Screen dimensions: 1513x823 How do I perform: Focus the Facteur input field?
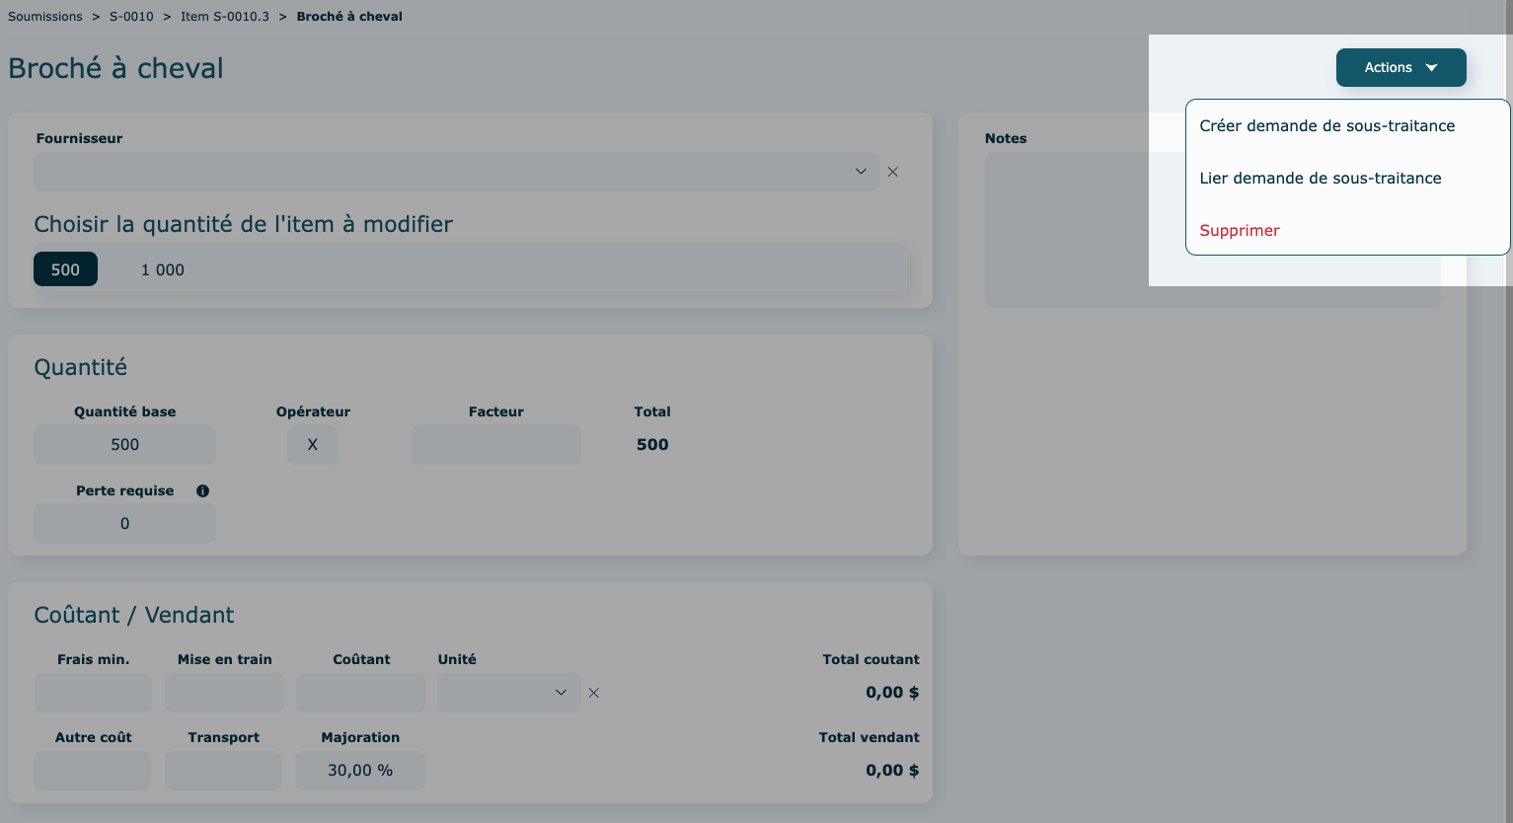[495, 445]
